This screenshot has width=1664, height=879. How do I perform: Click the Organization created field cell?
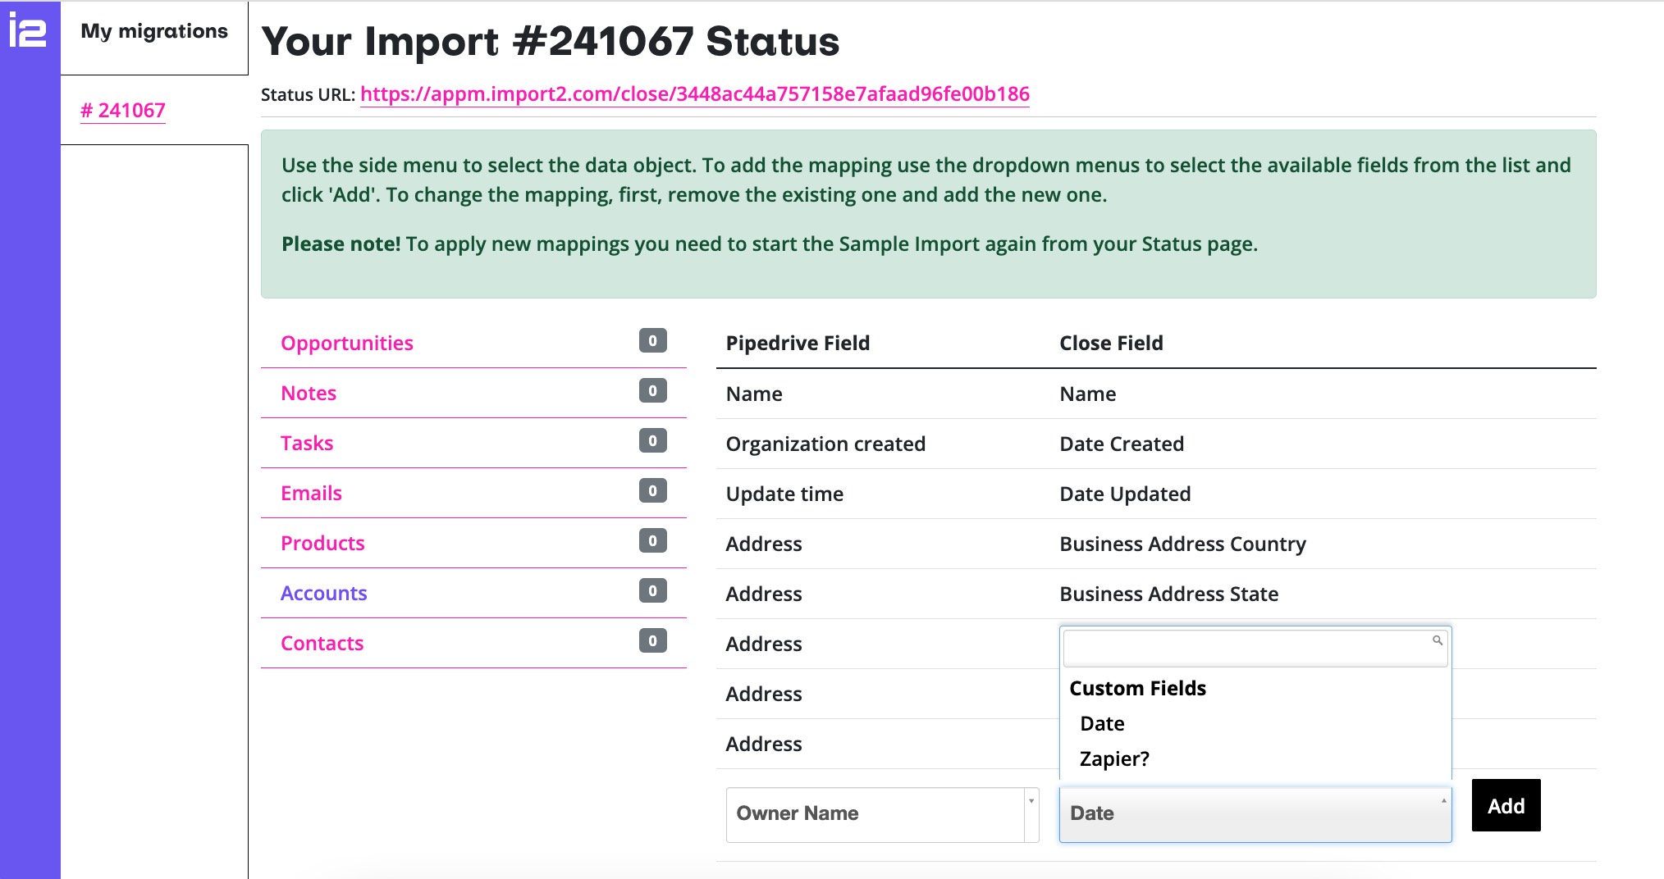pyautogui.click(x=825, y=444)
